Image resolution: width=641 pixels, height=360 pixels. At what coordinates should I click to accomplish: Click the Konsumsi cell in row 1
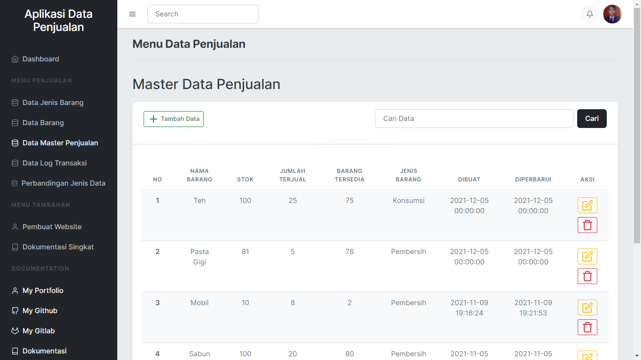(x=409, y=201)
